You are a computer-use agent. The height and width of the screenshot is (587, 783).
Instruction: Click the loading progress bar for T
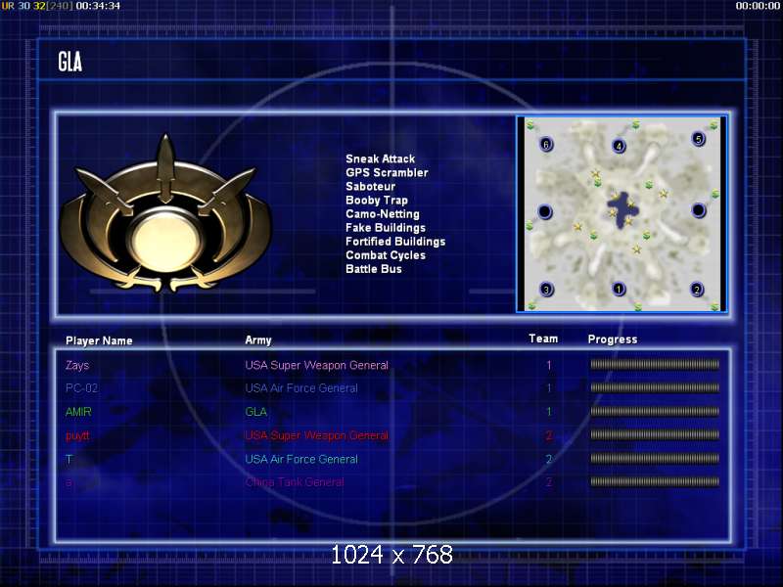tap(655, 458)
